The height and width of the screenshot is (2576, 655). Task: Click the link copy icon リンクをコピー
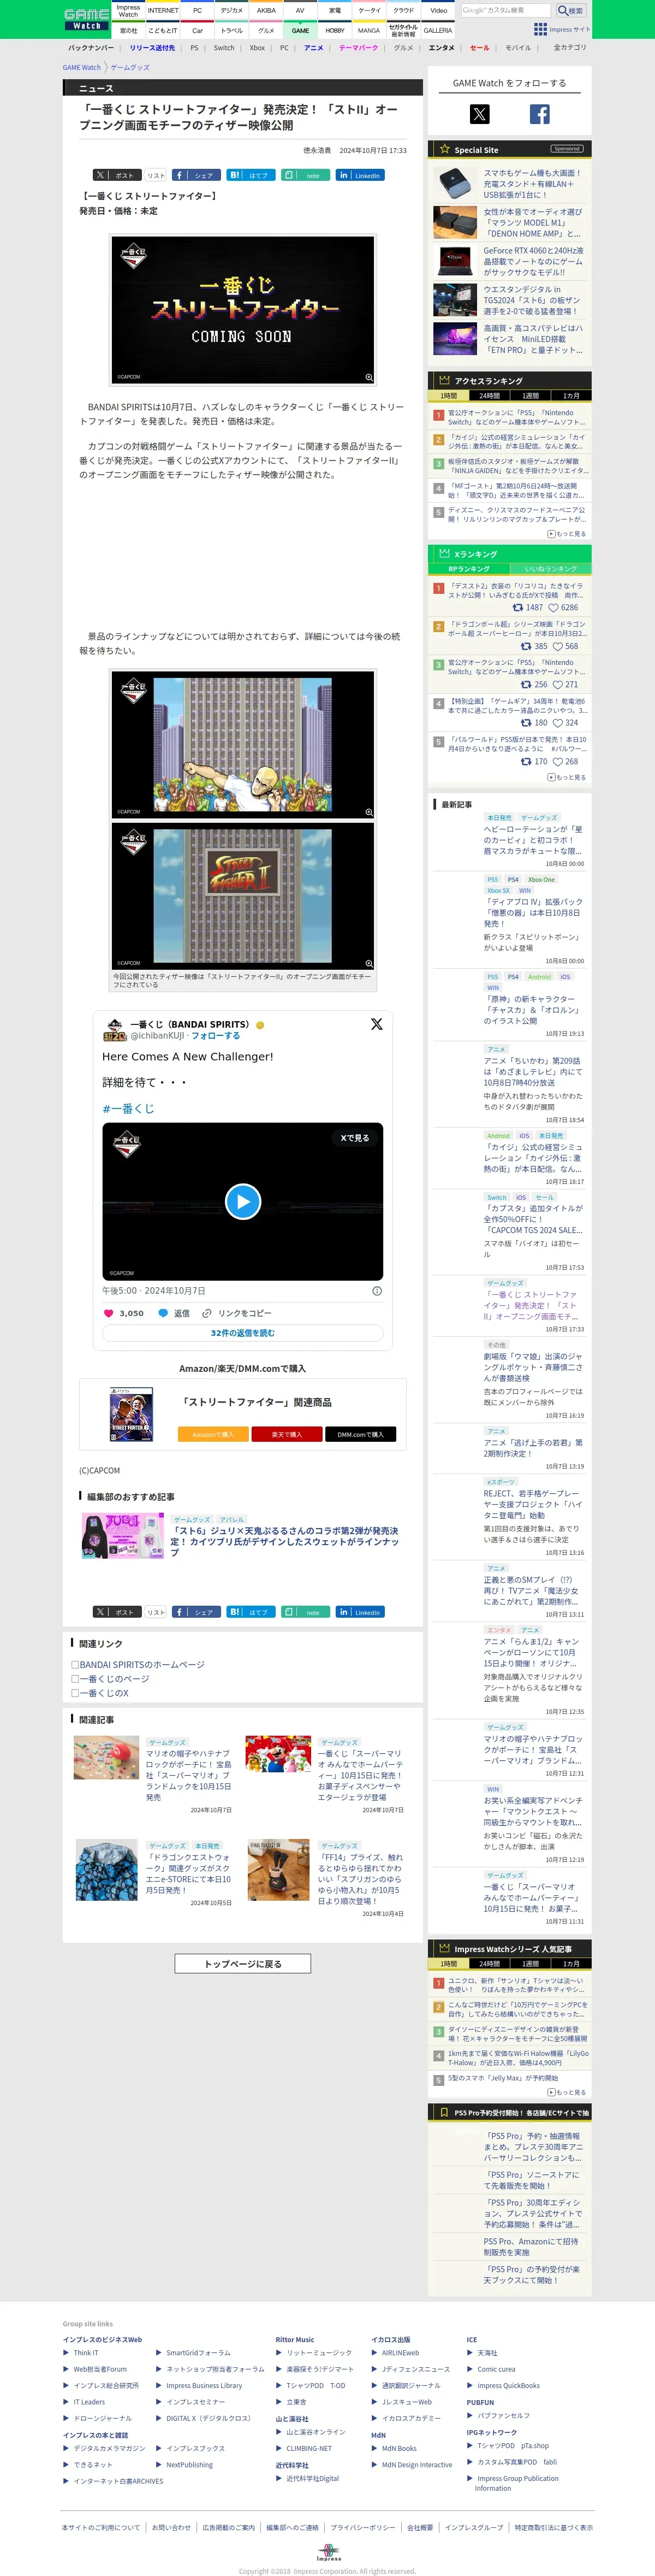pyautogui.click(x=207, y=1313)
